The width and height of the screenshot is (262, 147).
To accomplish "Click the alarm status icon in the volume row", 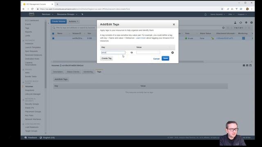I will pos(212,38).
